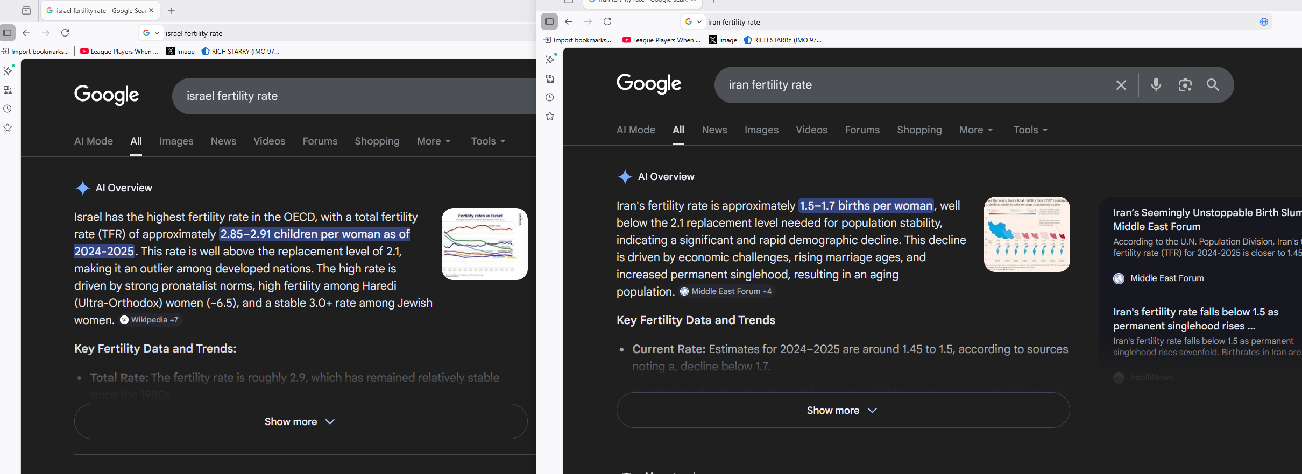Image resolution: width=1302 pixels, height=474 pixels.
Task: Open League Players When bookmark in Israel window
Action: [119, 52]
